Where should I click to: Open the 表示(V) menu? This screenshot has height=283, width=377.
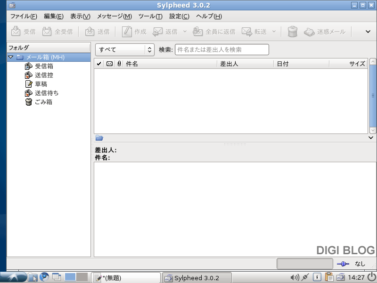click(x=80, y=17)
